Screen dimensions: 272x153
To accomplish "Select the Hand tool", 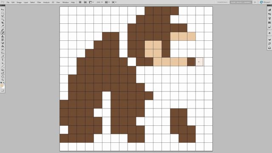I will [x=3, y=76].
